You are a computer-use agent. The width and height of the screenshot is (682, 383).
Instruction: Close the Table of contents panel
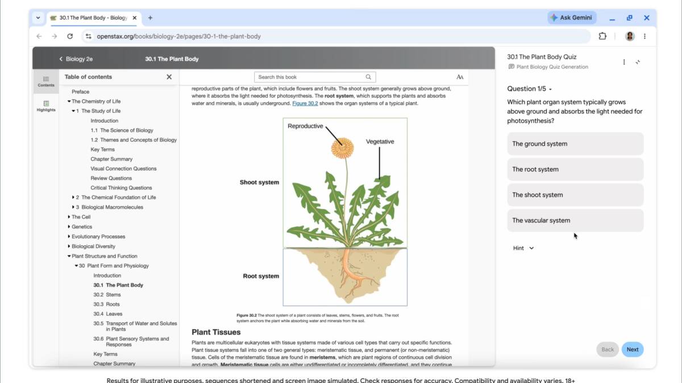tap(169, 77)
